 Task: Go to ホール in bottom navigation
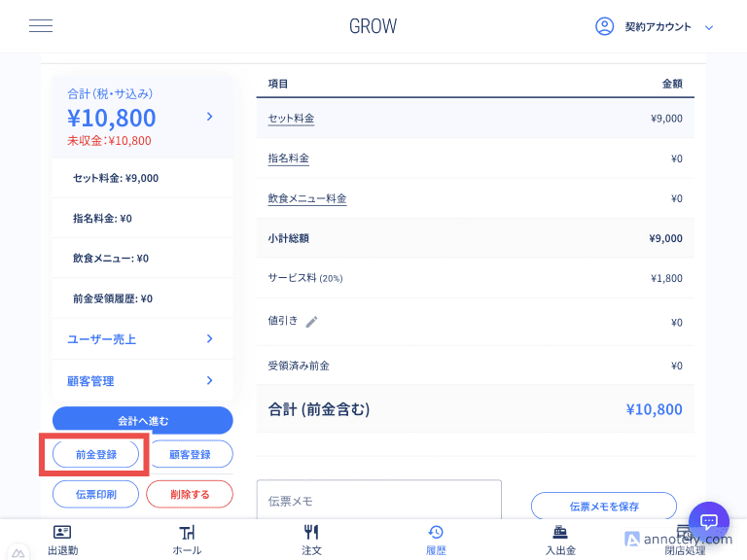point(187,540)
